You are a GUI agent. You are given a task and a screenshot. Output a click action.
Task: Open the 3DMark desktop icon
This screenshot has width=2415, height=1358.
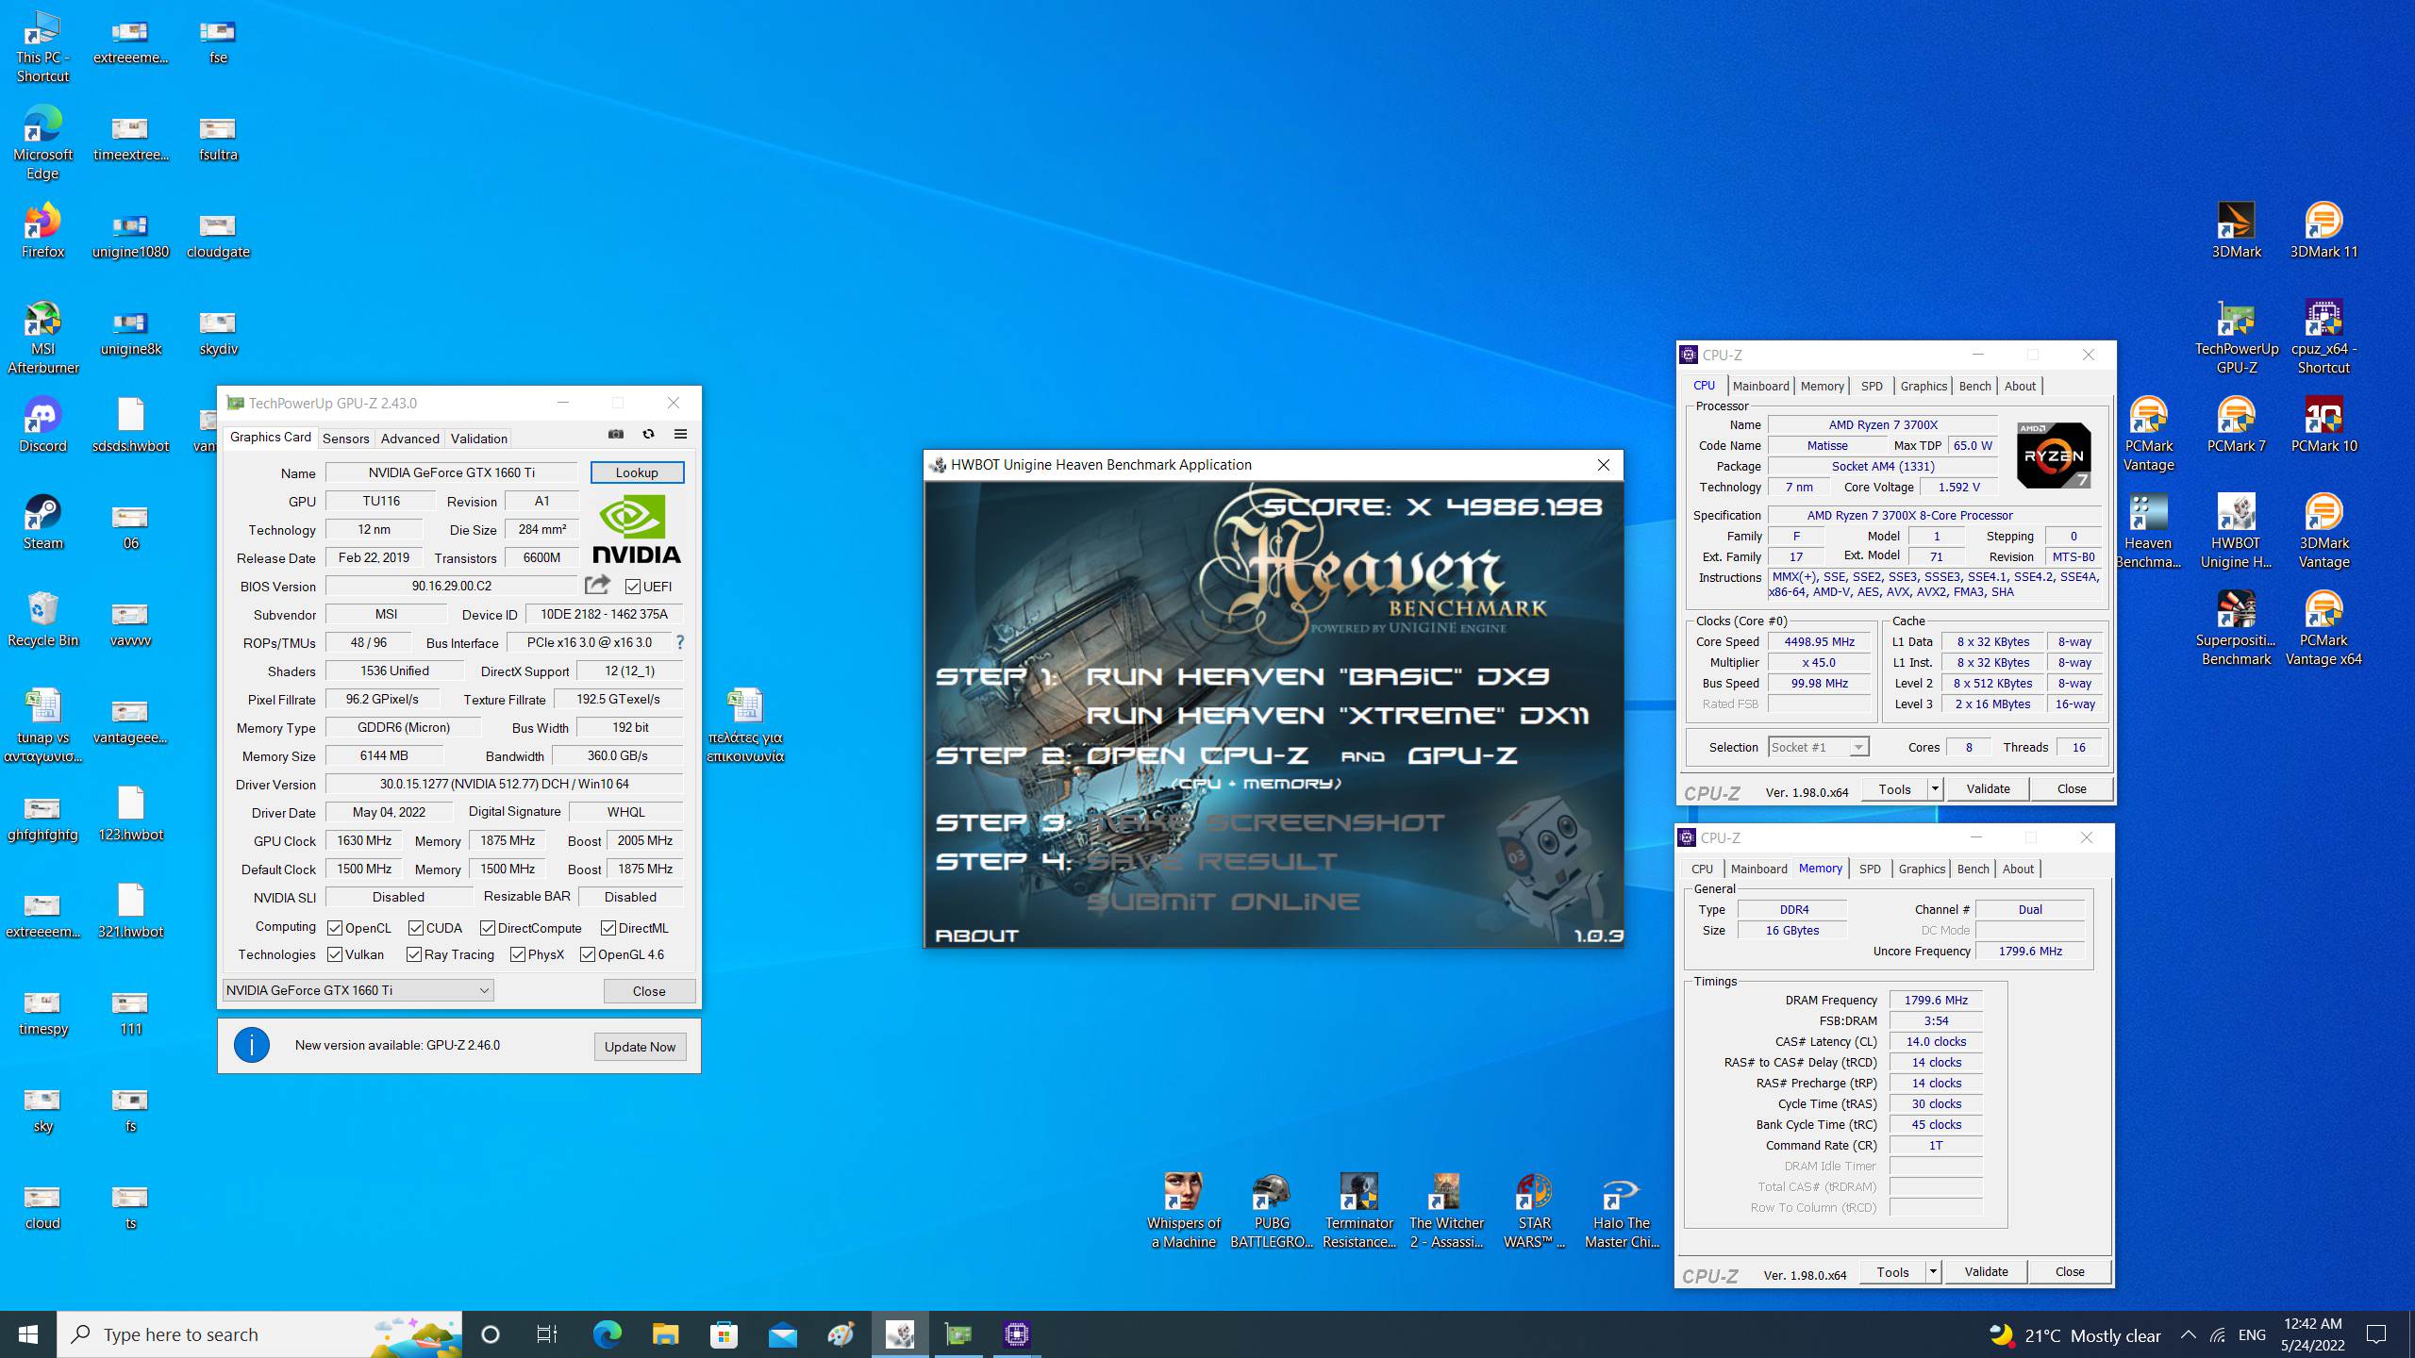click(x=2236, y=231)
